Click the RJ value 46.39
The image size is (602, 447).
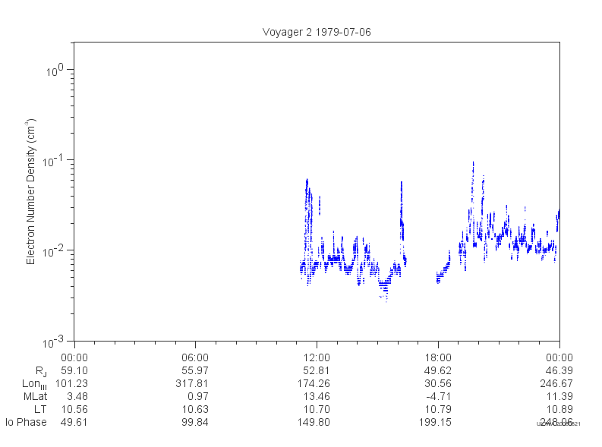coord(559,370)
